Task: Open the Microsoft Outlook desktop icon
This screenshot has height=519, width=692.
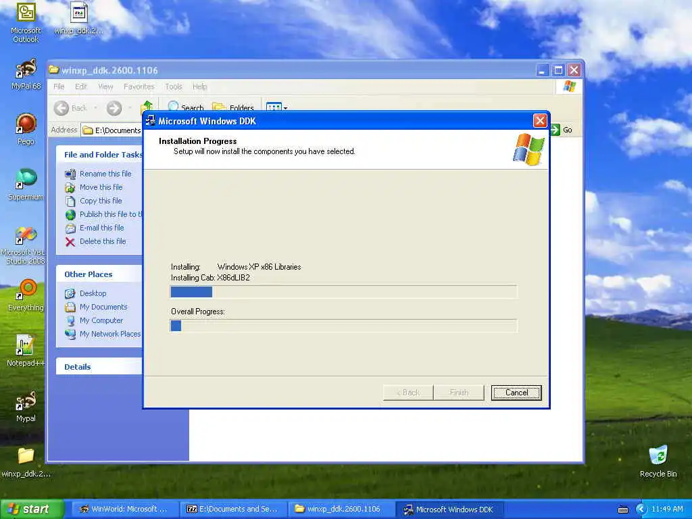Action: click(26, 22)
